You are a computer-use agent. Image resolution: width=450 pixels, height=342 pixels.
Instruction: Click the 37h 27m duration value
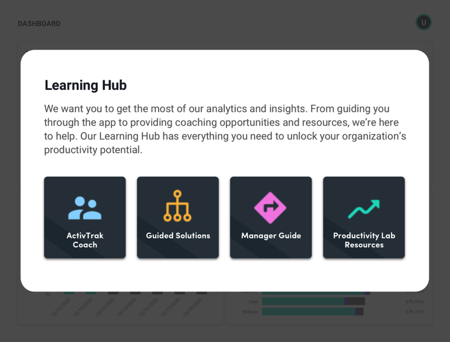[415, 312]
